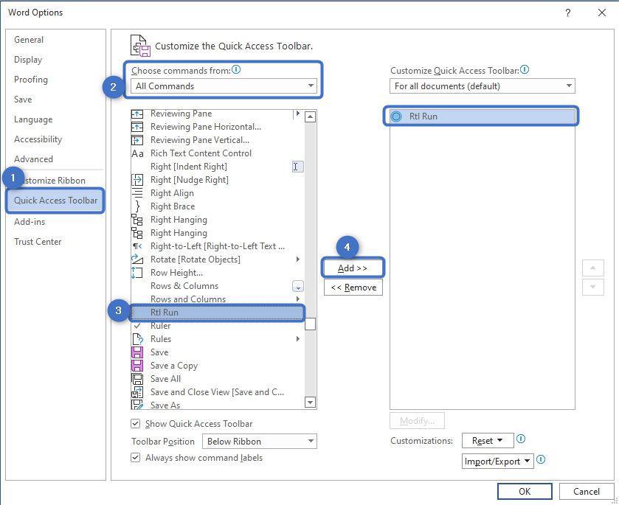The height and width of the screenshot is (505, 619).
Task: Expand the Rows & Columns dropdown arrow
Action: coord(297,287)
